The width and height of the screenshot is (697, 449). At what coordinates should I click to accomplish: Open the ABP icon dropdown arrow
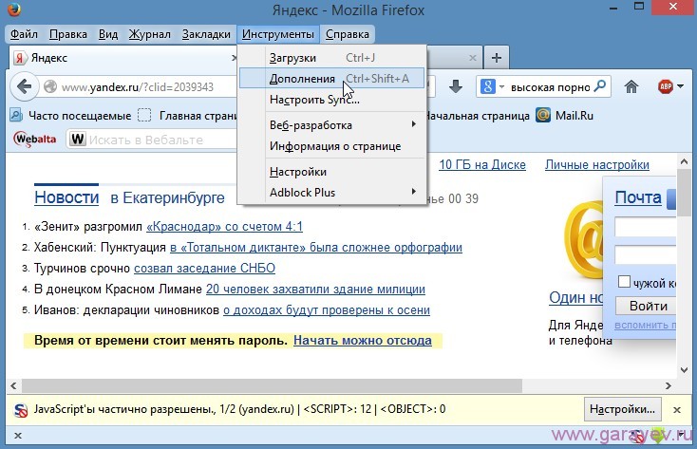[681, 86]
